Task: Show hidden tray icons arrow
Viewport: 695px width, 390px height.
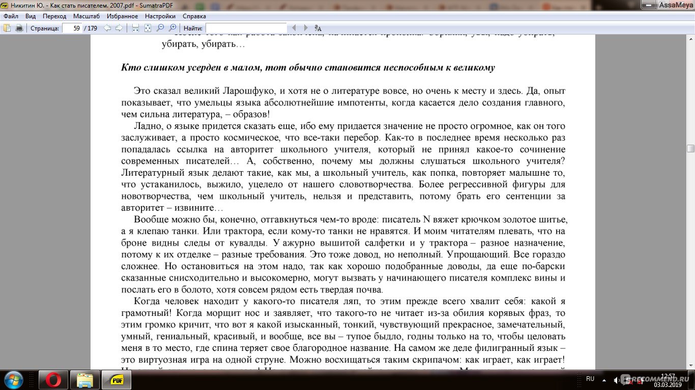Action: pyautogui.click(x=604, y=379)
